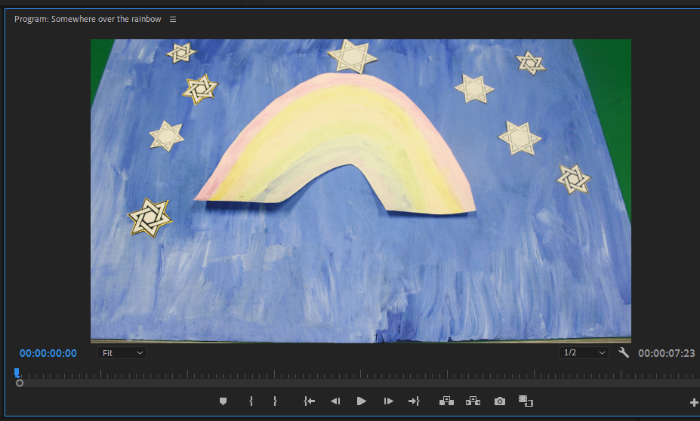Select the Program: Somewhere over the rainbow tab

(x=88, y=19)
